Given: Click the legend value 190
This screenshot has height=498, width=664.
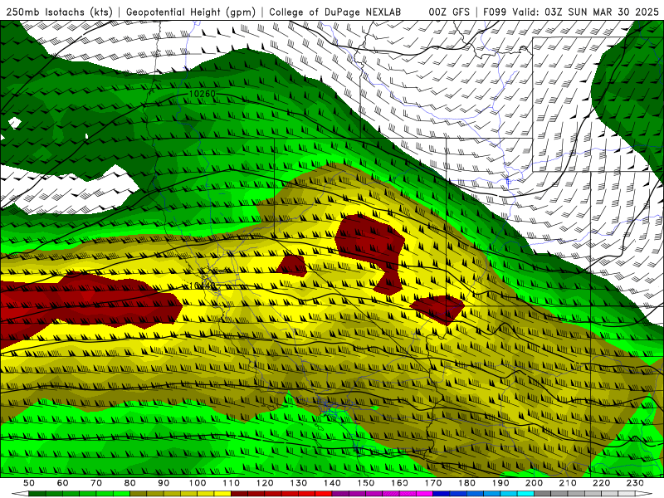Looking at the screenshot, I should [500, 483].
